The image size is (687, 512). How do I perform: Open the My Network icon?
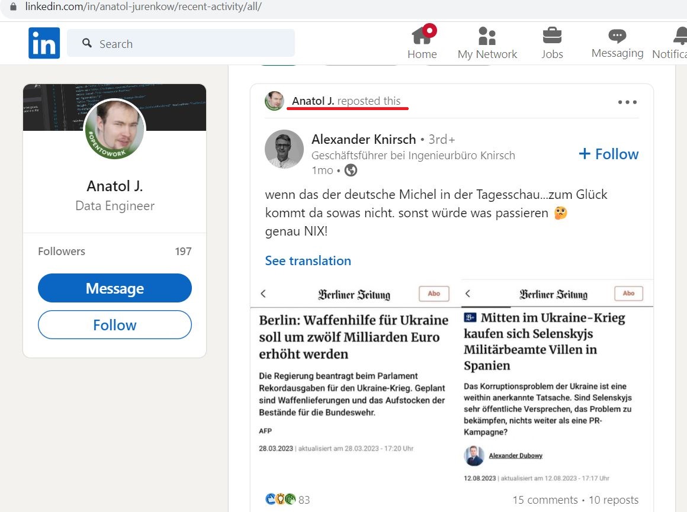(x=487, y=36)
